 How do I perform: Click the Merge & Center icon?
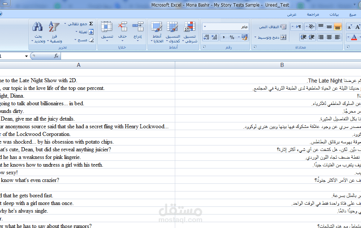(283, 37)
